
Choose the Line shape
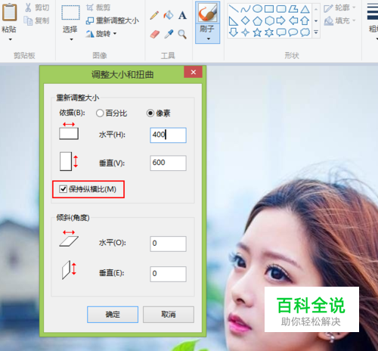(x=234, y=9)
